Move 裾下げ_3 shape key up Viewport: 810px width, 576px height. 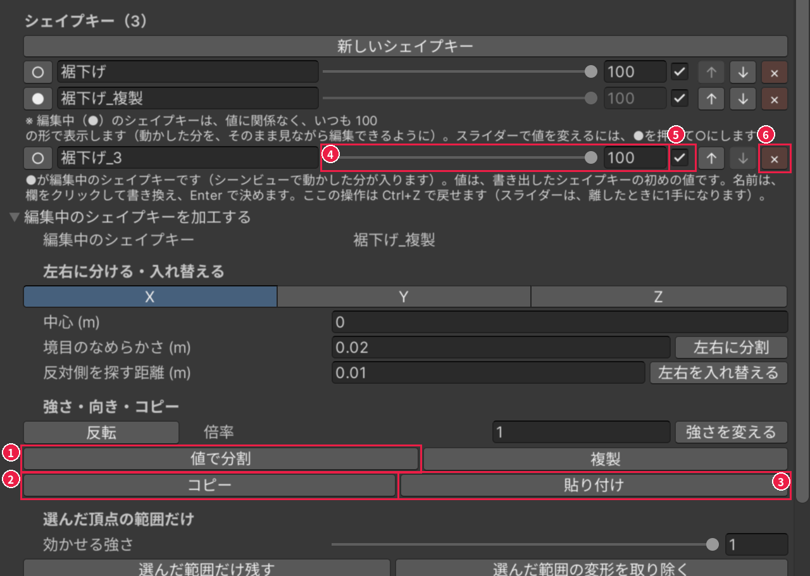[x=711, y=158]
